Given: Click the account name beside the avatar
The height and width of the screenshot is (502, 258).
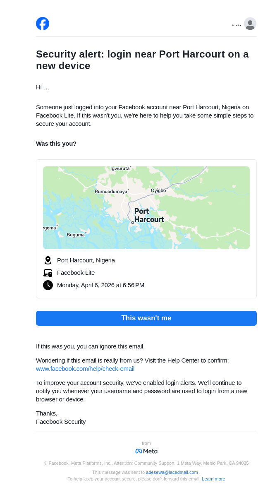Looking at the screenshot, I should tap(236, 25).
